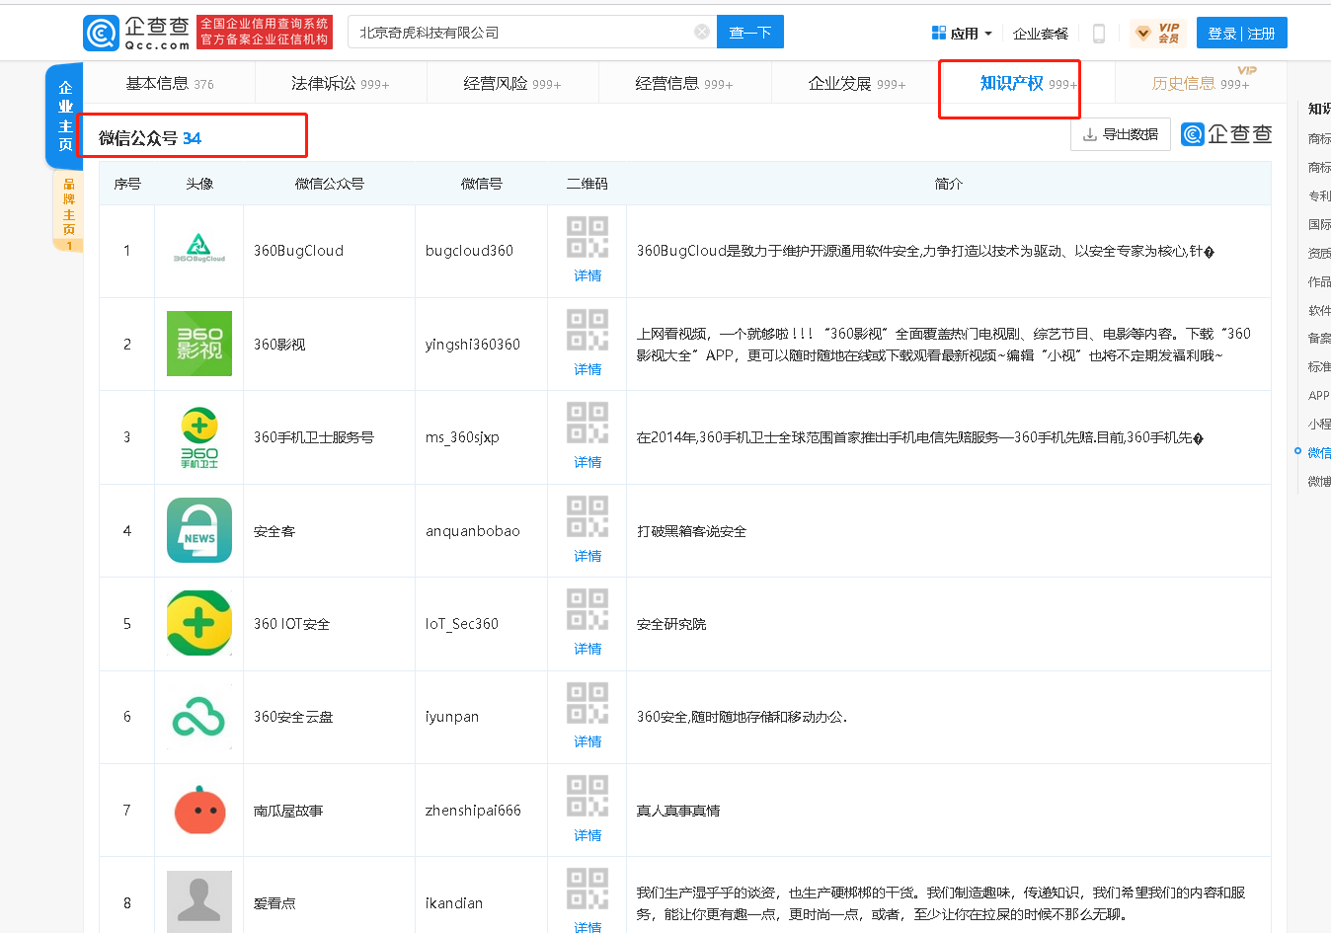
Task: Click the 查一下 search button
Action: point(750,32)
